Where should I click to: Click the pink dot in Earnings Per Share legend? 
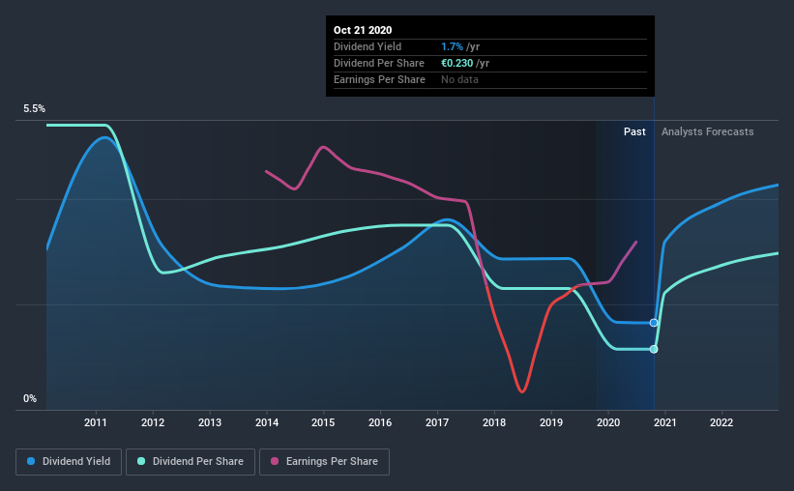275,461
